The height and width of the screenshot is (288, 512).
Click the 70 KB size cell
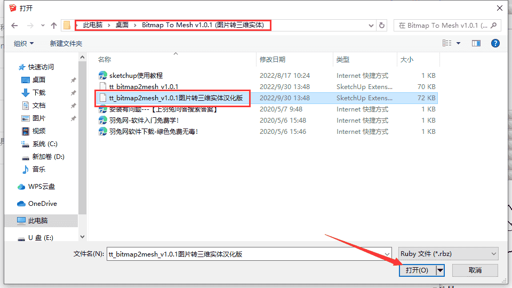tap(427, 87)
